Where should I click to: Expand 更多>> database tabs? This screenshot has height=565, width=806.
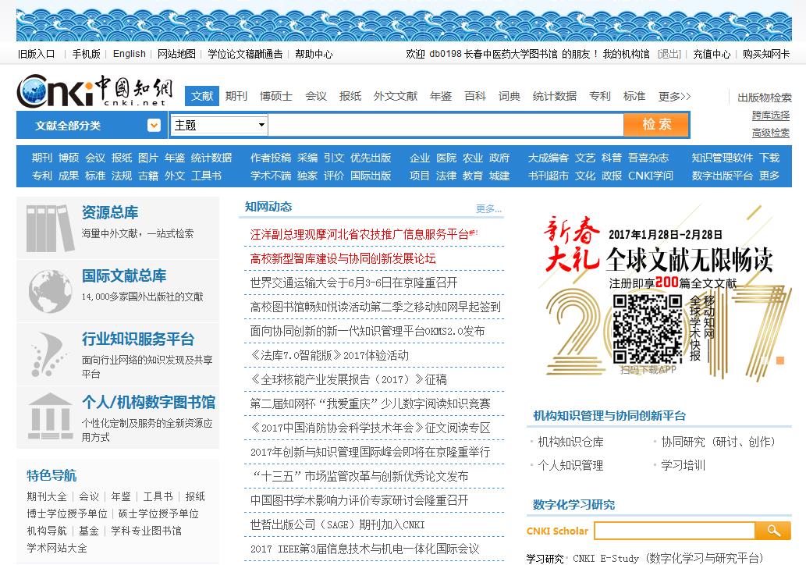(x=674, y=96)
